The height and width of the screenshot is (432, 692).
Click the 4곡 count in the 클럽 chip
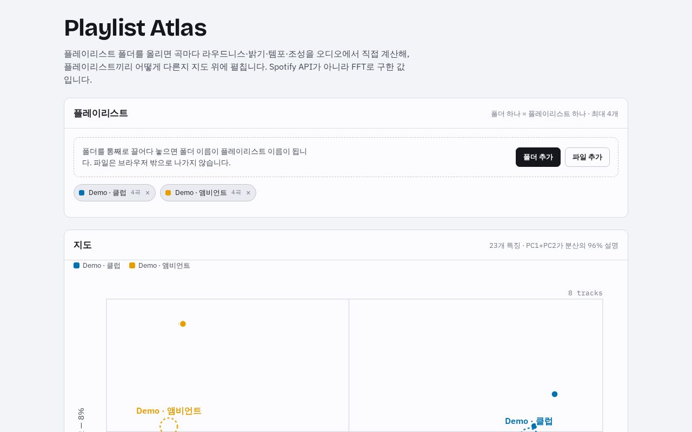(x=136, y=193)
